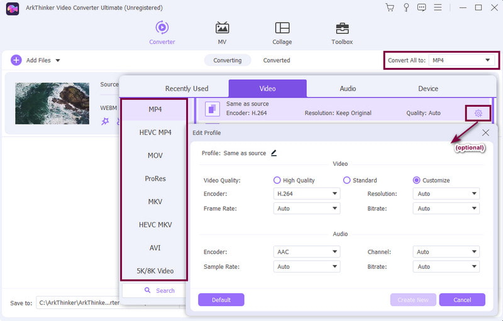The image size is (503, 321).
Task: Open the Toolbox module
Action: point(342,33)
